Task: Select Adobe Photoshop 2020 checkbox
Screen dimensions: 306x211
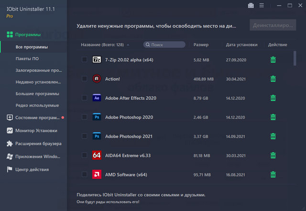Action: (x=84, y=117)
